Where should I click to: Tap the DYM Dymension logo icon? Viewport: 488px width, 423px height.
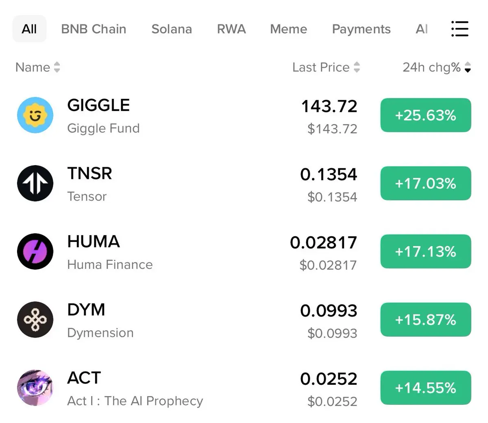click(x=35, y=320)
